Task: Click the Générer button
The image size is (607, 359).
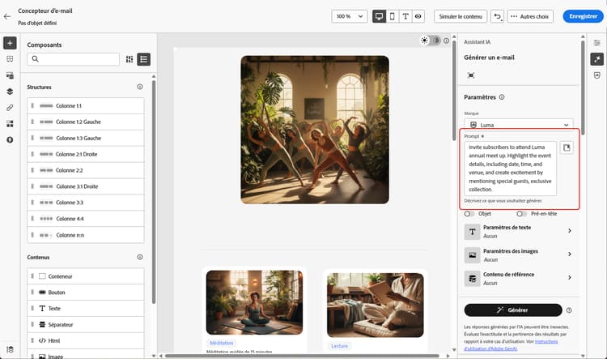Action: point(513,310)
